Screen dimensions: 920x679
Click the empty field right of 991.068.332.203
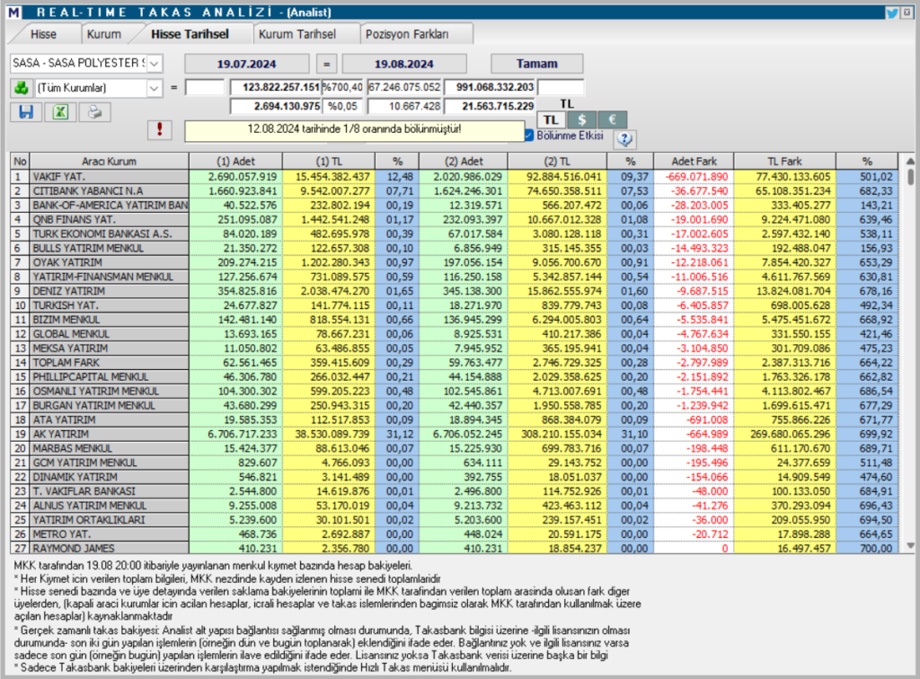click(561, 87)
